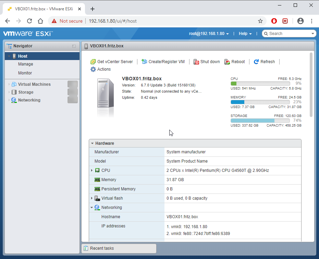This screenshot has height=259, width=319.
Task: Select Manage under Host
Action: [x=25, y=64]
